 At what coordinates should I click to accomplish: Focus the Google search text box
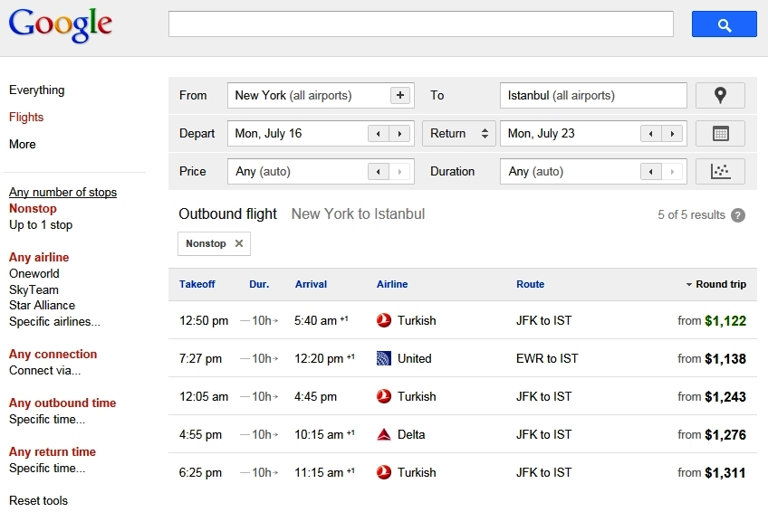[421, 24]
